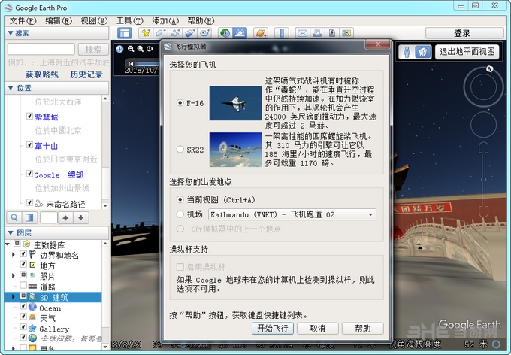Image resolution: width=511 pixels, height=355 pixels.
Task: Toggle the sidebar panel icon in toolbar
Action: [x=125, y=33]
